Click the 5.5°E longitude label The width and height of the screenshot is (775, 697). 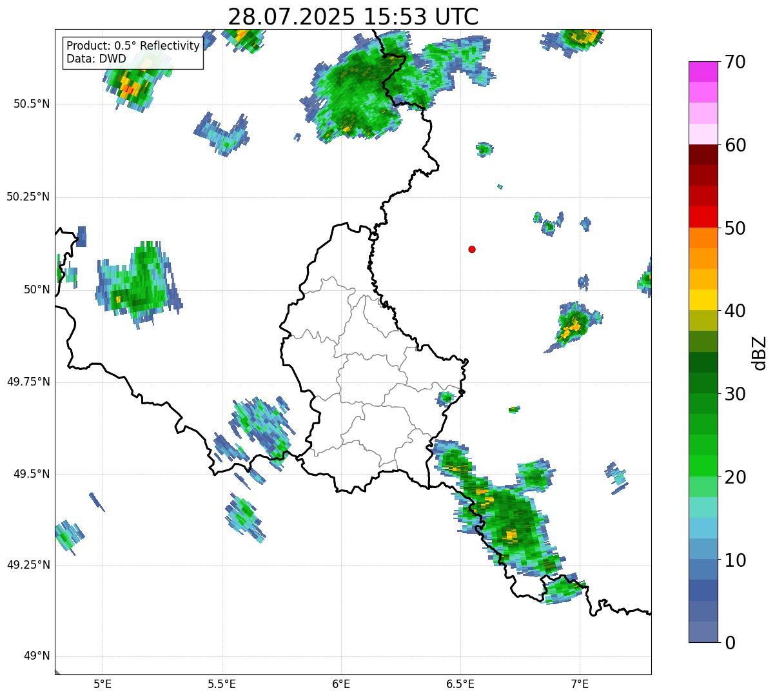point(222,683)
